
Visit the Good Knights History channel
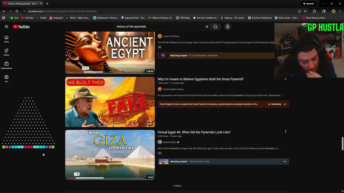pos(173,89)
